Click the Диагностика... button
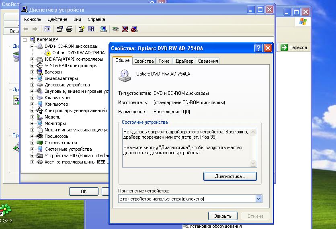The width and height of the screenshot is (336, 229). coord(230,176)
